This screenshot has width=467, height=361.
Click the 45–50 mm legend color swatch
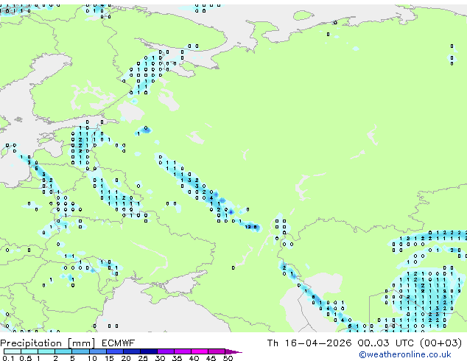point(217,351)
